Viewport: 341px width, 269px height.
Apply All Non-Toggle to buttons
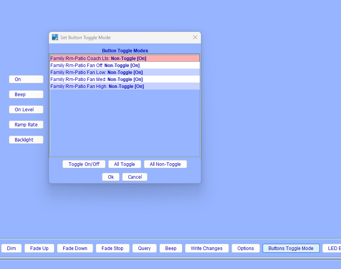pos(165,164)
